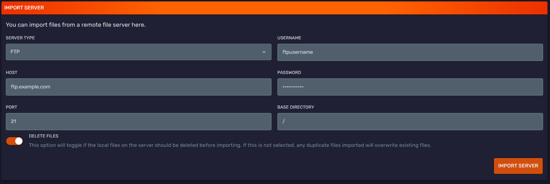This screenshot has height=184, width=550.
Task: Click the PASSWORD label text
Action: coord(289,73)
